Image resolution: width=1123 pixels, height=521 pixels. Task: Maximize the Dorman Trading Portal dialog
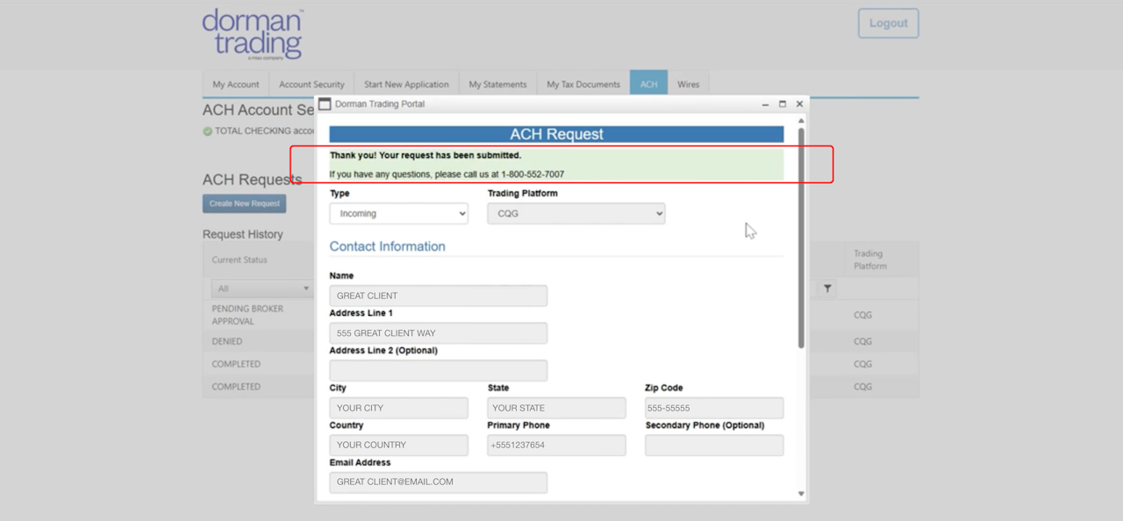(x=783, y=103)
